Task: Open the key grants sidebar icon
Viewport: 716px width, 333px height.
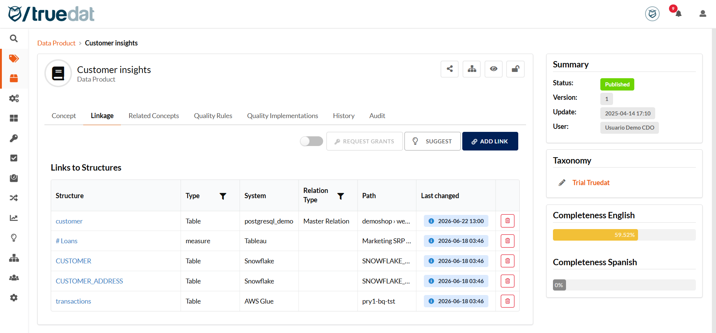Action: (x=14, y=138)
